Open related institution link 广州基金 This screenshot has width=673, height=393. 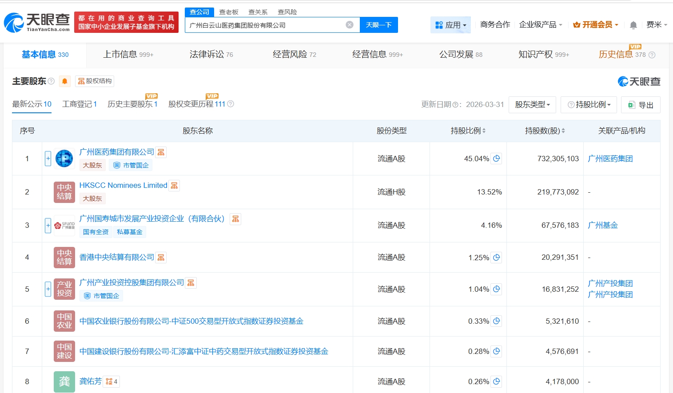pyautogui.click(x=603, y=225)
